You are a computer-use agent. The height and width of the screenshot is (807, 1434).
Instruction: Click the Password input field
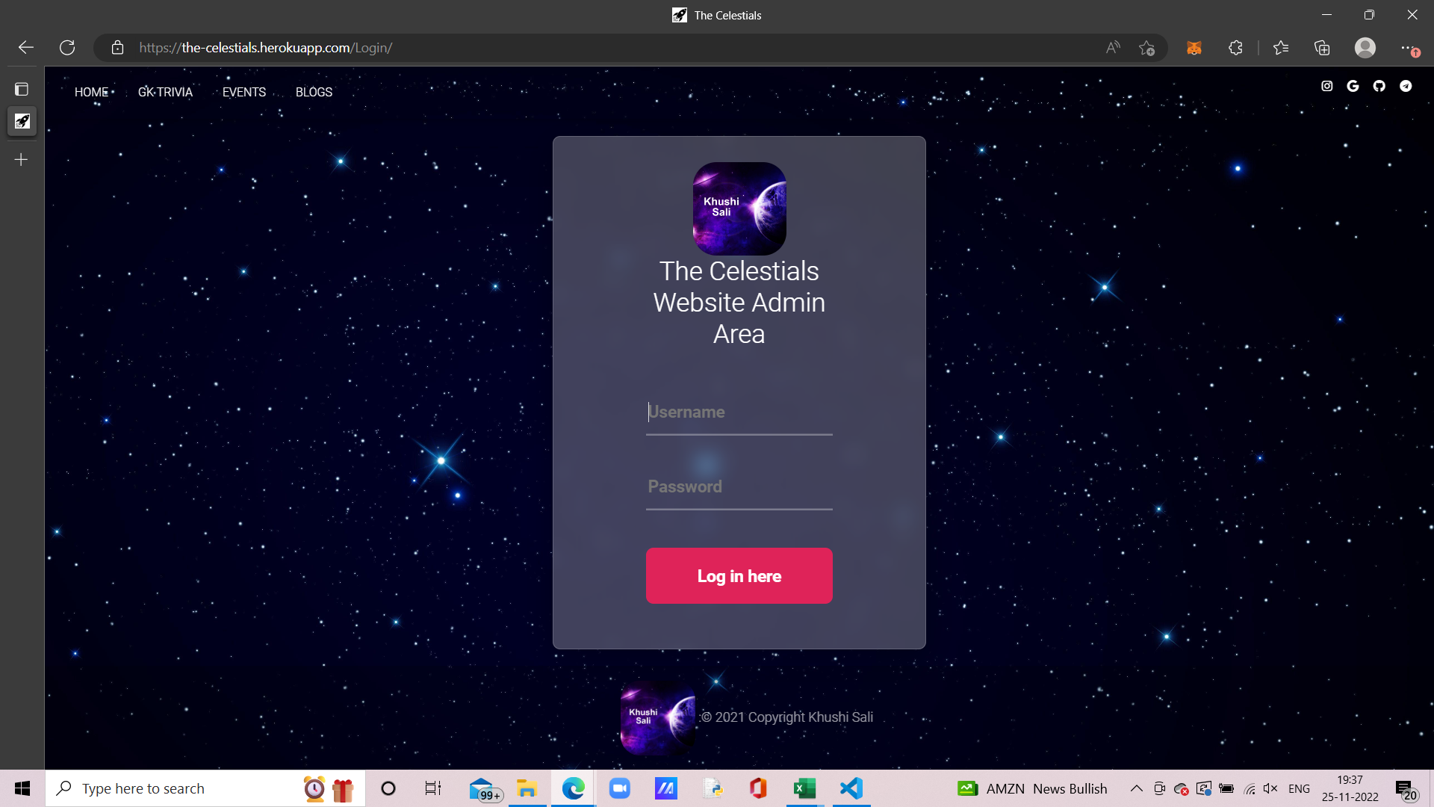pos(739,487)
